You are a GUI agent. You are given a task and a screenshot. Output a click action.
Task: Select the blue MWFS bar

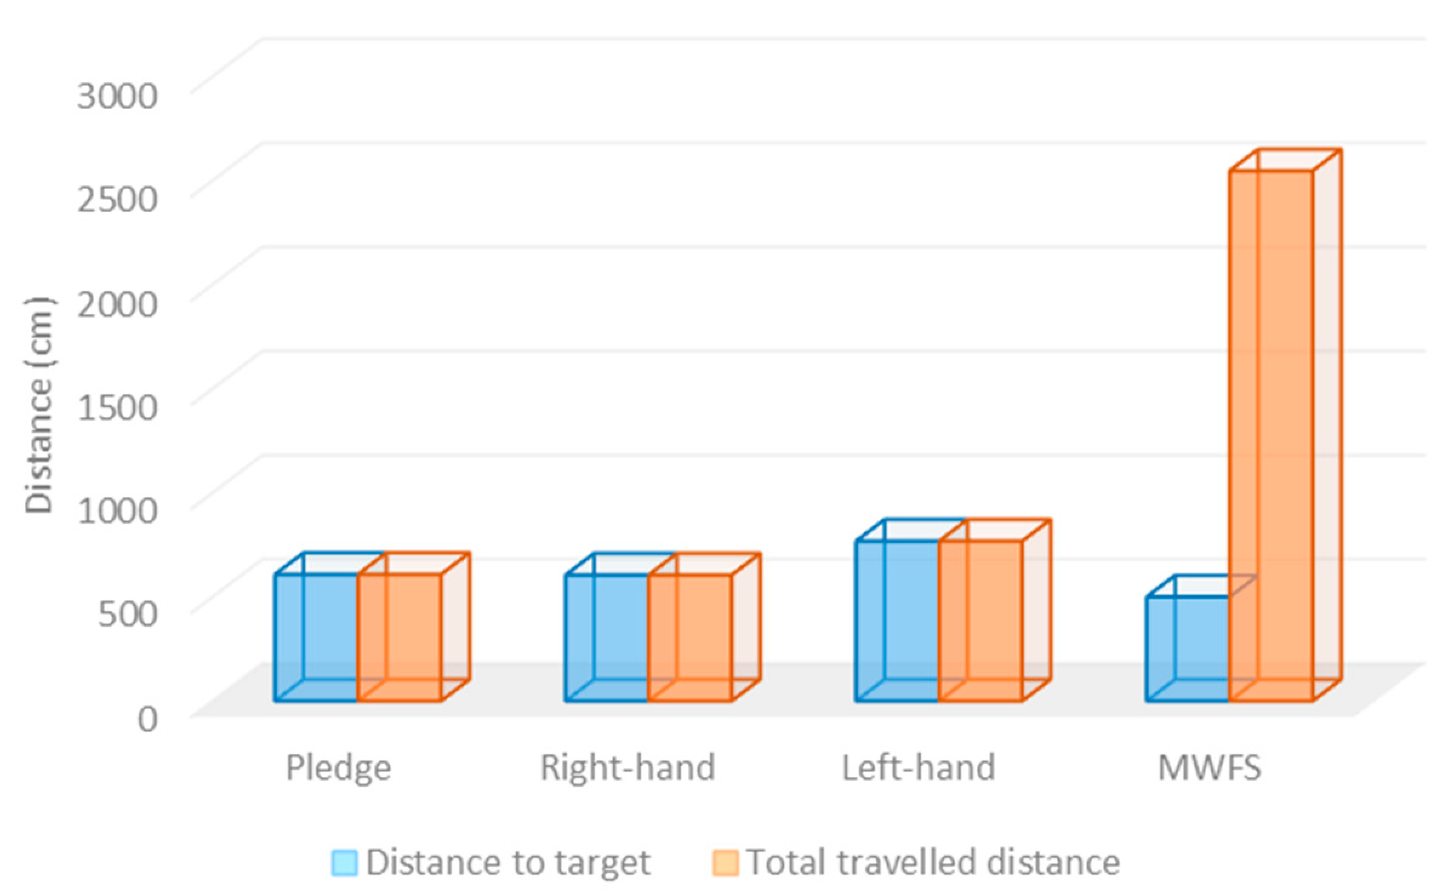click(x=1187, y=649)
